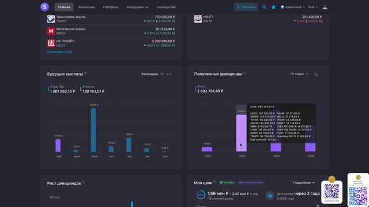Click the 2023 dividends bar
369x207 pixels.
207,149
